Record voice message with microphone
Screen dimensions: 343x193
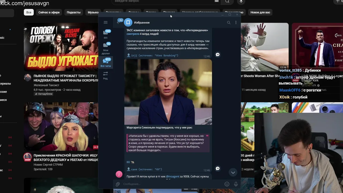236,184
